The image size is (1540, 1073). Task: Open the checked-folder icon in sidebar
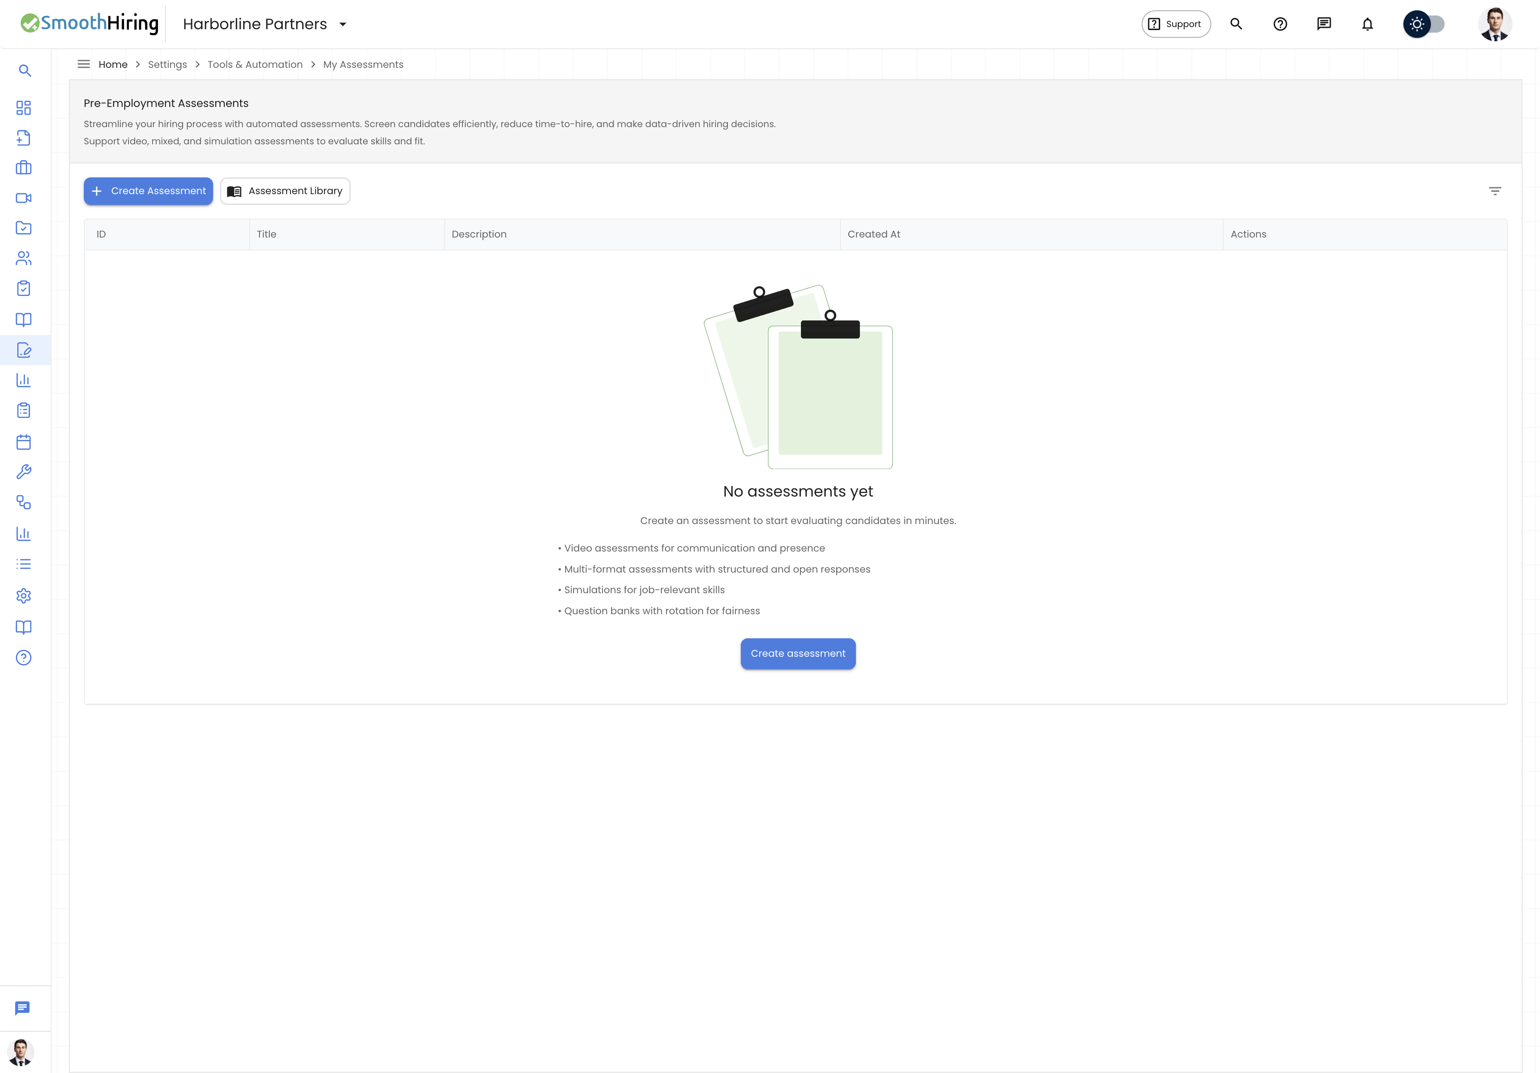[x=24, y=228]
